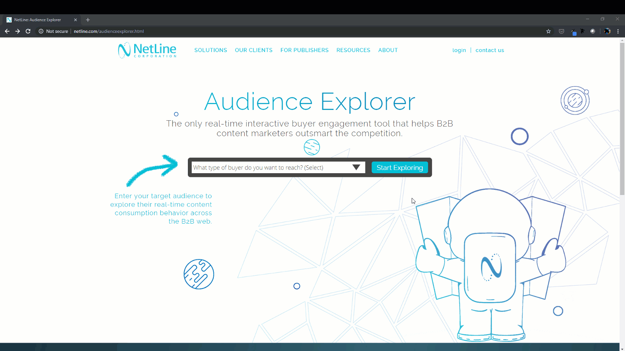
Task: Open the RESOURCES menu
Action: click(353, 50)
